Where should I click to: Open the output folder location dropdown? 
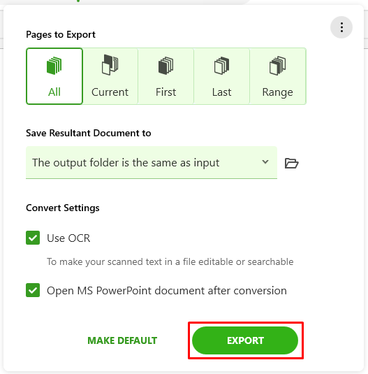pyautogui.click(x=152, y=162)
